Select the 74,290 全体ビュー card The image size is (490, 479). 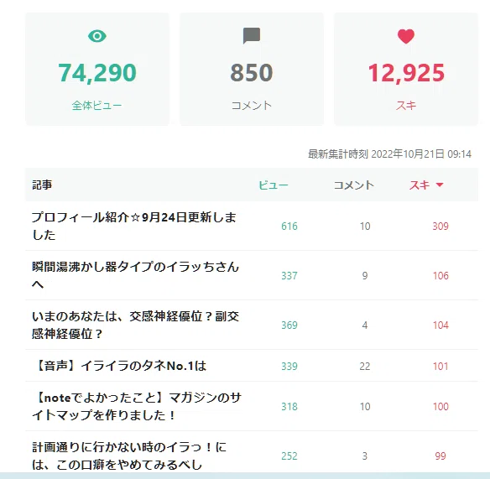point(97,69)
